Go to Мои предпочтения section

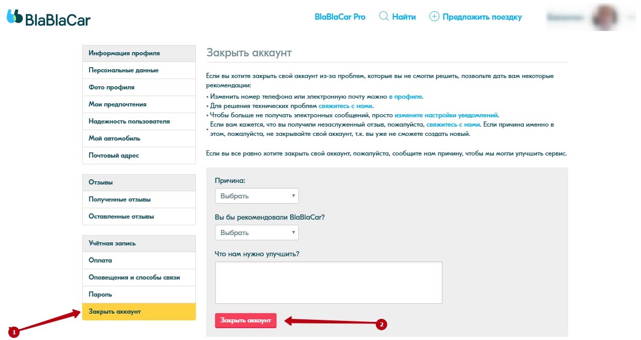[139, 104]
